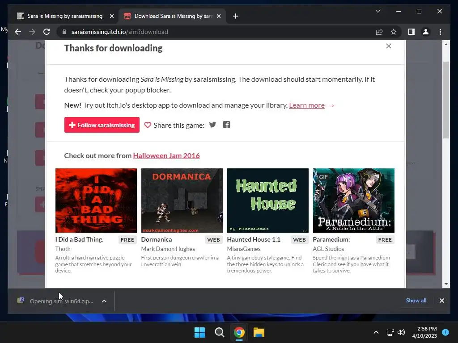Open the Paramedium game thumbnail
Screen dimensions: 458x343
[x=353, y=201]
